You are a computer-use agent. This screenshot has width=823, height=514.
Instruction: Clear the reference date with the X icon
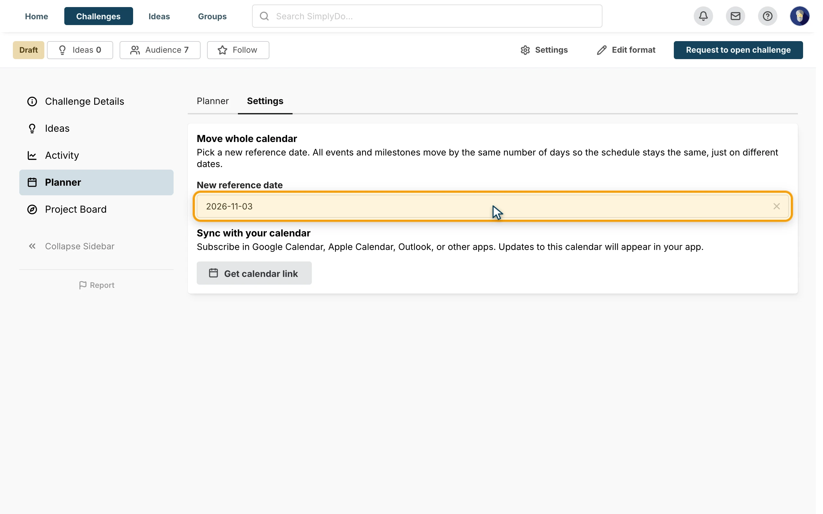pos(776,206)
